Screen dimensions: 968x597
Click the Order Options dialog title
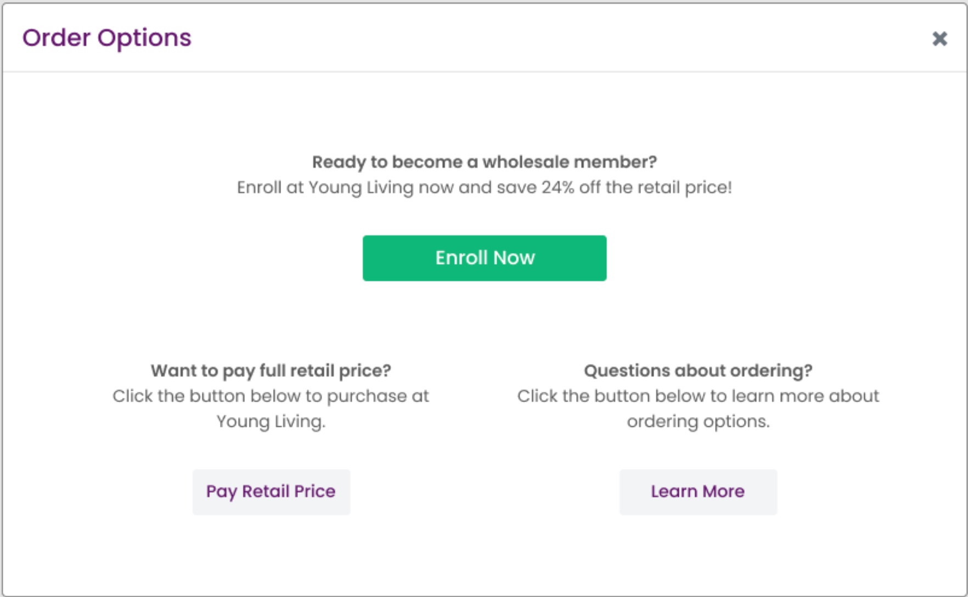click(x=107, y=38)
